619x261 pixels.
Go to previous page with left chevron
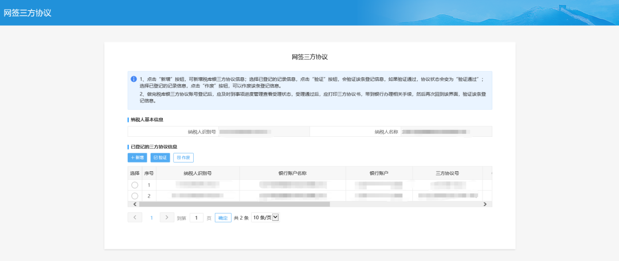135,217
